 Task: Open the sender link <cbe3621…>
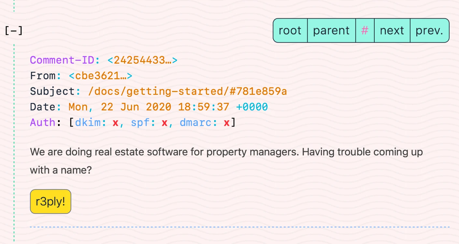(x=100, y=75)
